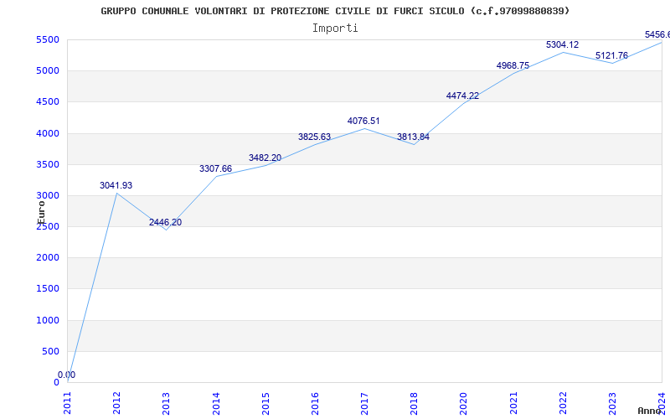Click the Euro y-axis title
Image resolution: width=670 pixels, height=419 pixels.
coord(41,213)
